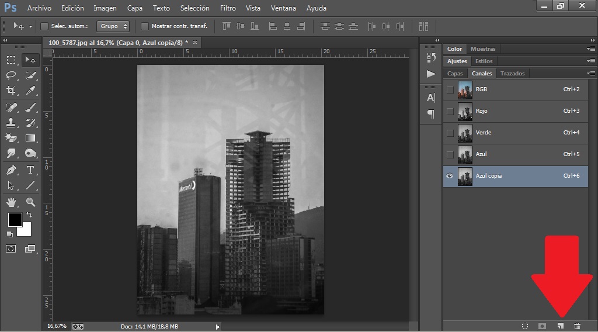Show the Azul channel

tap(450, 154)
